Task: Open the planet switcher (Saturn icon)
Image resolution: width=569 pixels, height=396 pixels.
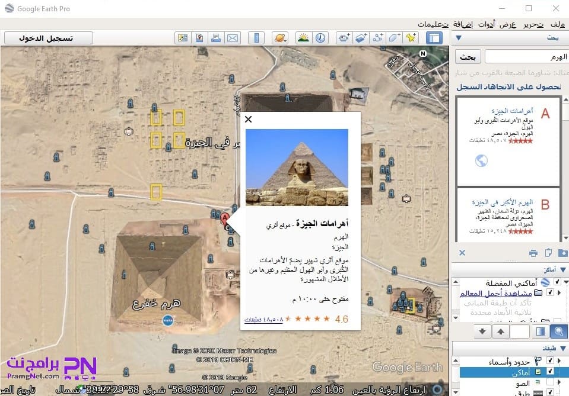Action: click(280, 38)
